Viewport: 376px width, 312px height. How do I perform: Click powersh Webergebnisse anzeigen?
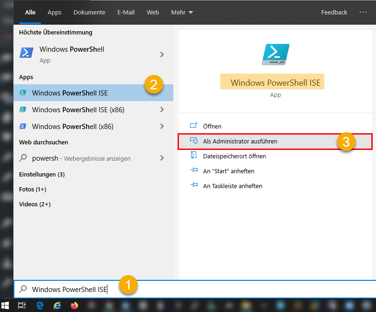[93, 158]
